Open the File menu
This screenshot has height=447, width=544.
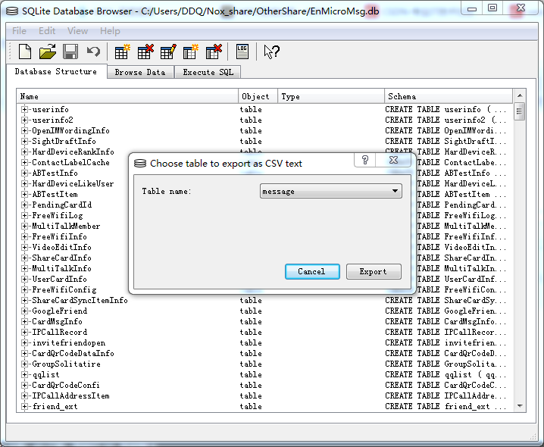click(19, 31)
